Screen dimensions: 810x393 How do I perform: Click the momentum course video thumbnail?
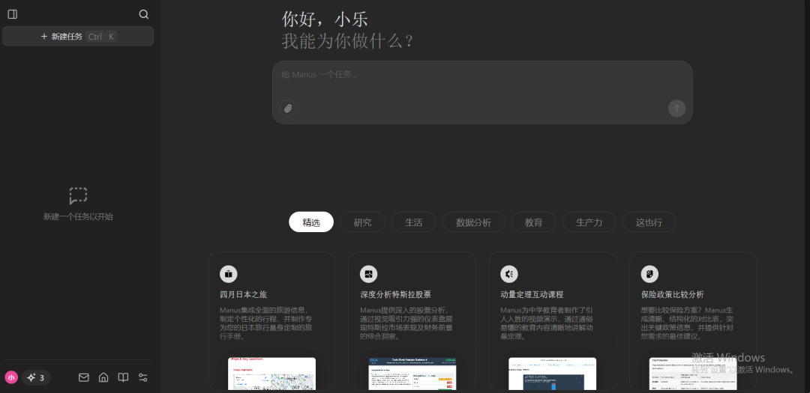pyautogui.click(x=552, y=374)
